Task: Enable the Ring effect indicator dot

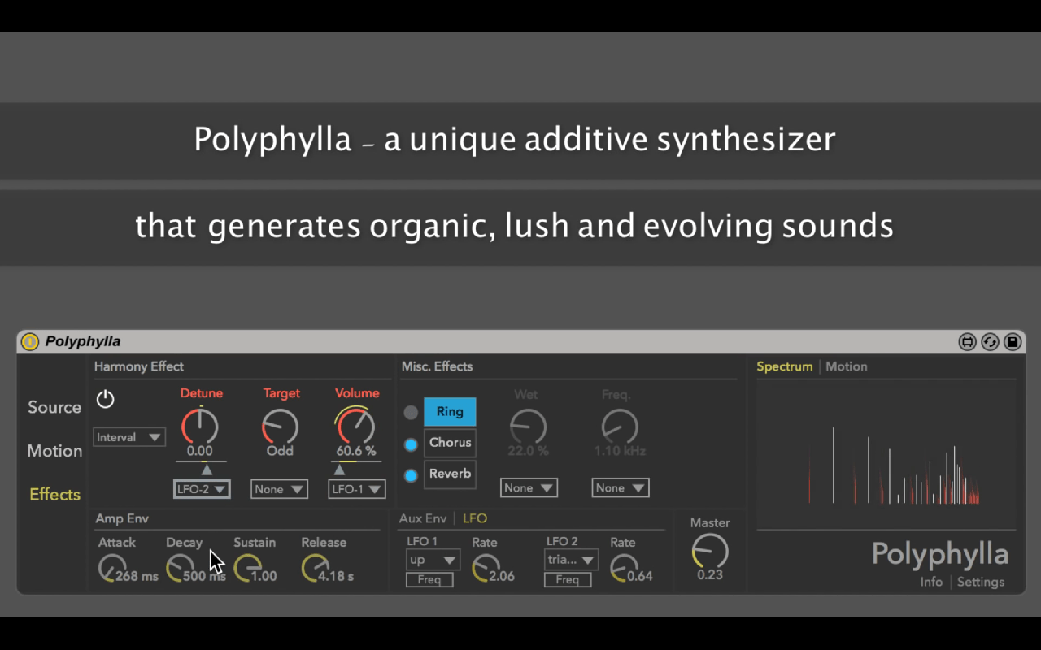Action: (x=411, y=412)
